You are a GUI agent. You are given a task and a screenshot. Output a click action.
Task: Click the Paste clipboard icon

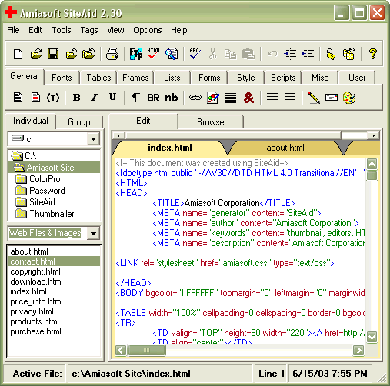tap(248, 54)
